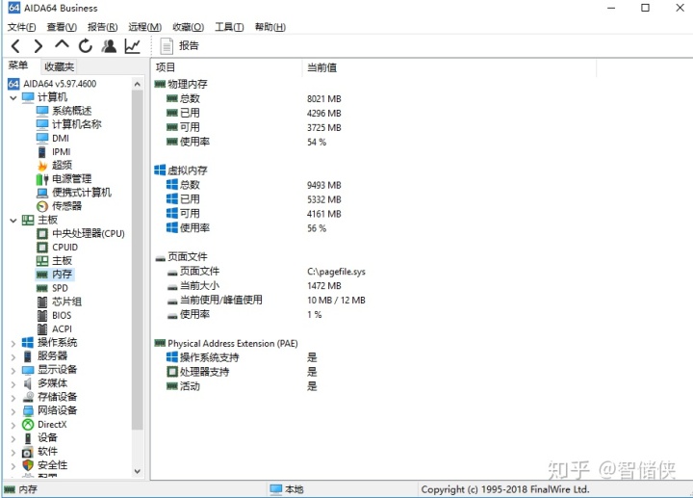Select the C:\pagefile.sys value
The width and height of the screenshot is (693, 498).
click(x=336, y=272)
